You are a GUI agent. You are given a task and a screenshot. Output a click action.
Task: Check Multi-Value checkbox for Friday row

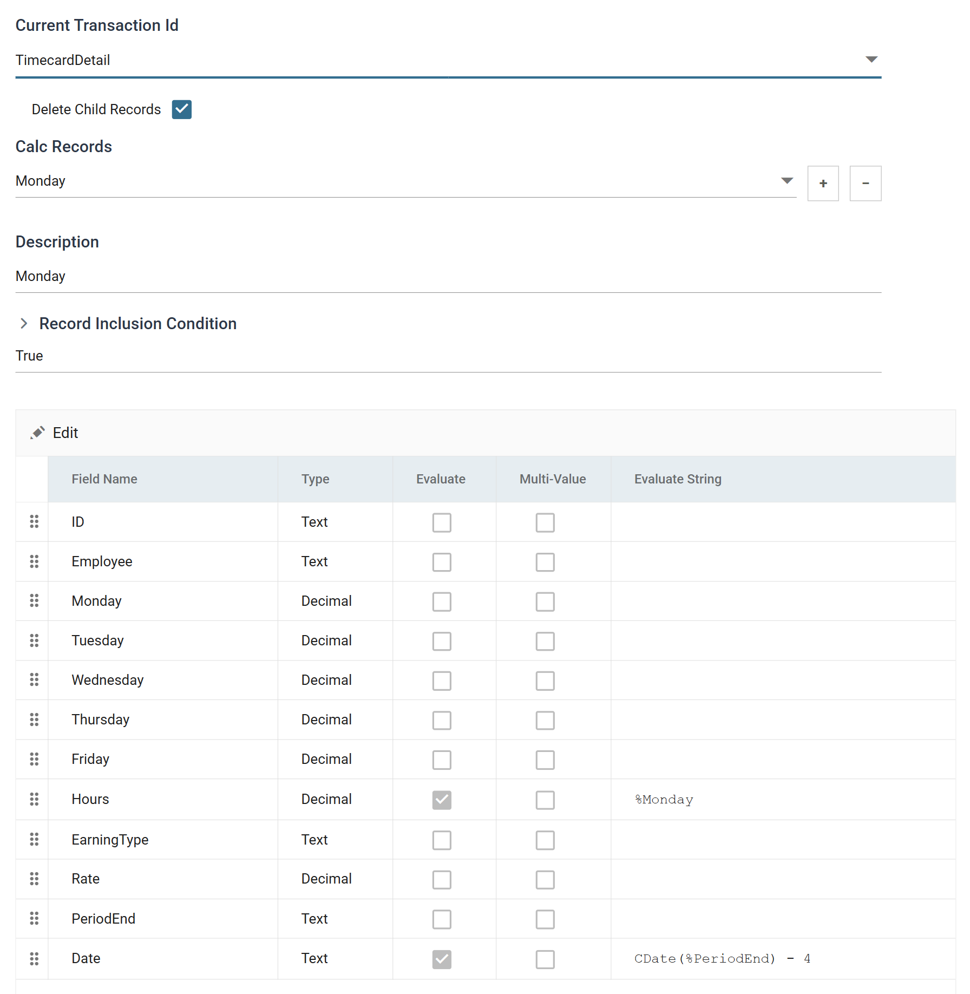click(545, 760)
